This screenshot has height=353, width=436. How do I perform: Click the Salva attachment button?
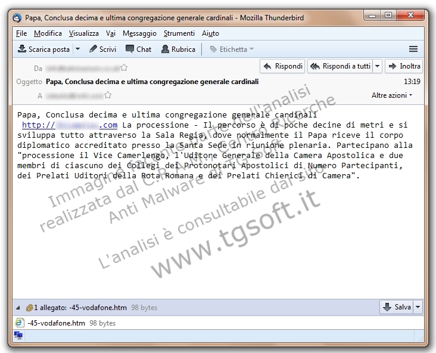[397, 307]
